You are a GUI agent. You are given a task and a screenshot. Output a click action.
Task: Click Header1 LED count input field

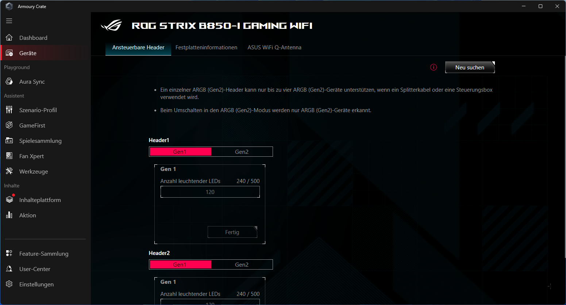point(210,192)
